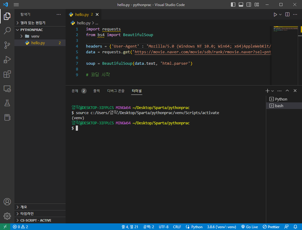Viewport: 302px width, 230px height.
Task: Click the breadcrumb ellipsis after hello.py
Action: click(97, 23)
